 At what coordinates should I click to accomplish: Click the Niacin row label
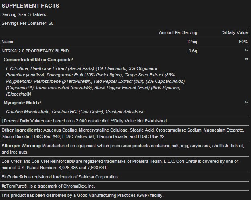(x=7, y=42)
